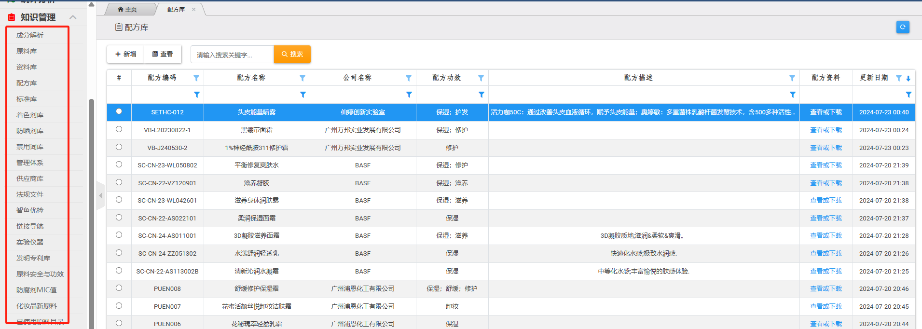The image size is (922, 329).
Task: Open 法规文件 in the sidebar
Action: tap(30, 194)
